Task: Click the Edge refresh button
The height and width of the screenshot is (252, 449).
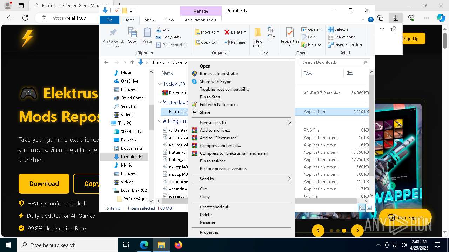Action: 25,18
